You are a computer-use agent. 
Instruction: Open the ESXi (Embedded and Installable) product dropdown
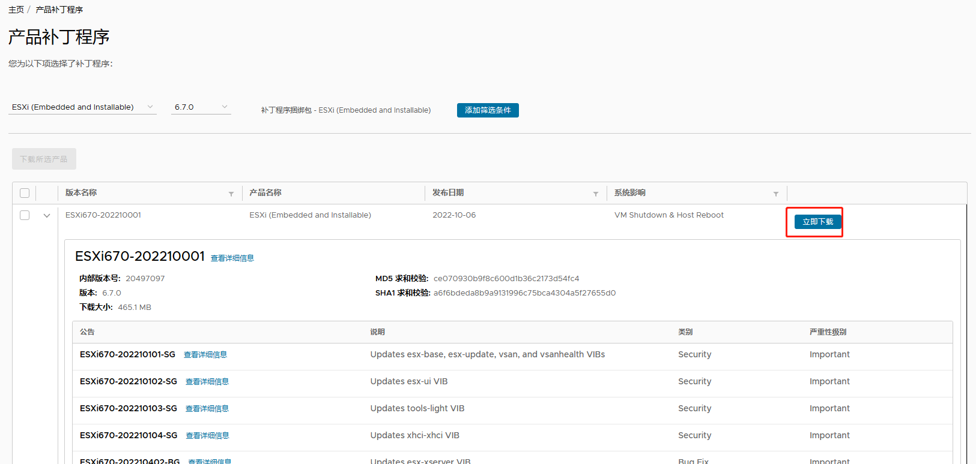click(83, 107)
